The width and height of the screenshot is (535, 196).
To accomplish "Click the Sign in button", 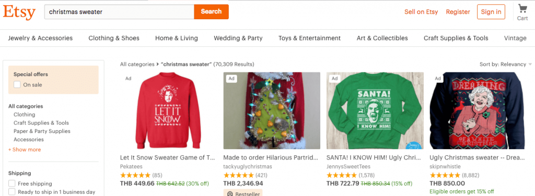I will (491, 12).
